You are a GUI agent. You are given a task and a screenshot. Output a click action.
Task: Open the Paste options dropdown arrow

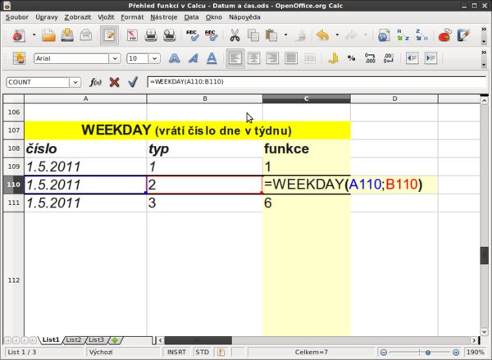coord(285,34)
